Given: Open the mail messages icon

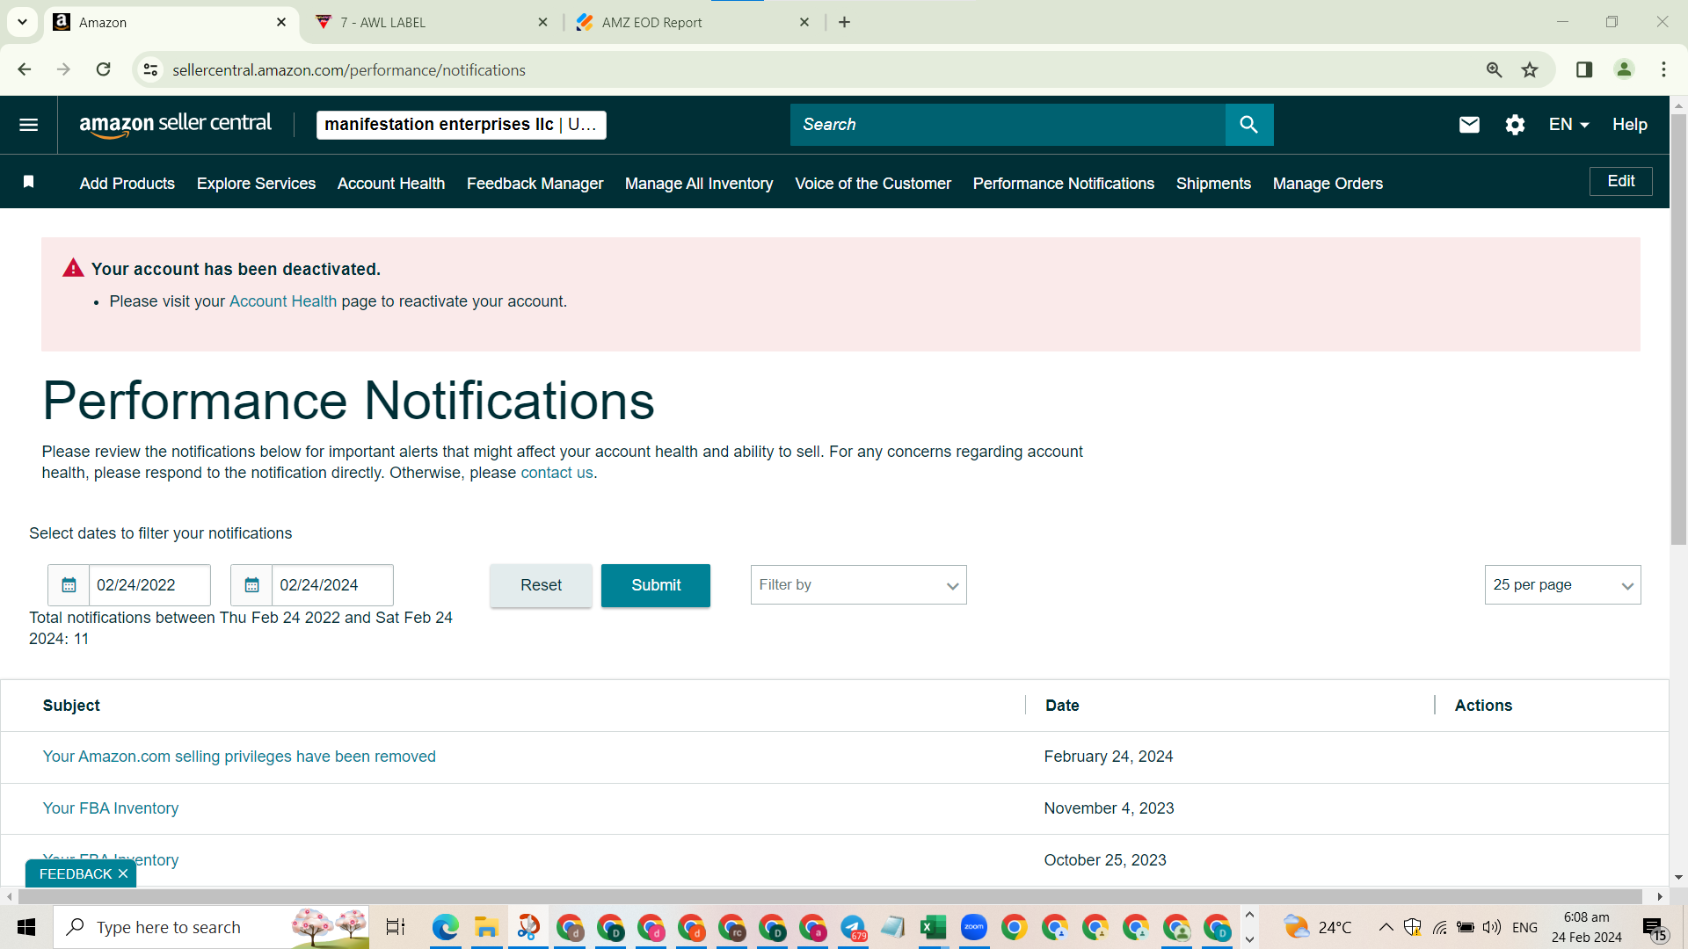Looking at the screenshot, I should point(1469,125).
